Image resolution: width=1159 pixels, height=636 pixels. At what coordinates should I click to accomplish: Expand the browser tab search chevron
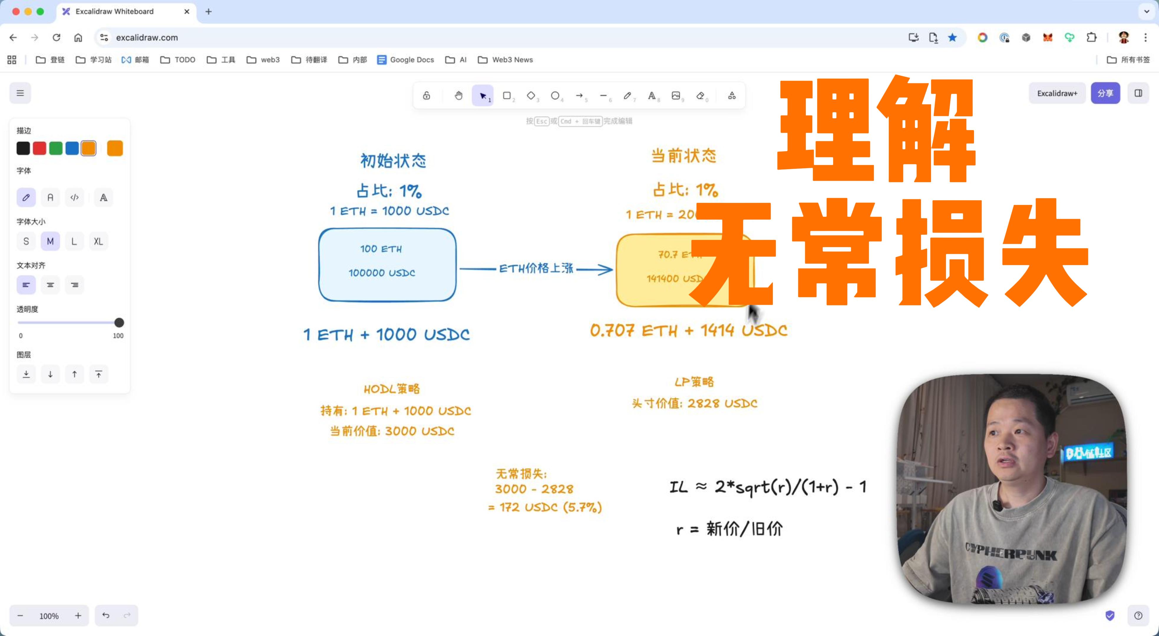[1146, 11]
